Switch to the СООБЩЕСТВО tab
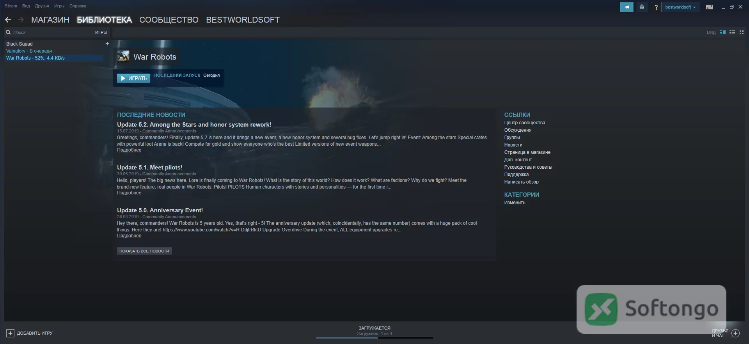 coord(169,19)
